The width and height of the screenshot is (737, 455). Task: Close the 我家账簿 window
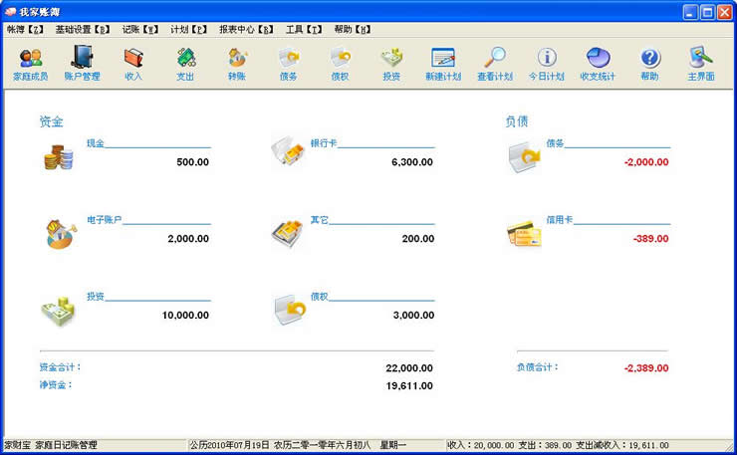coord(724,12)
